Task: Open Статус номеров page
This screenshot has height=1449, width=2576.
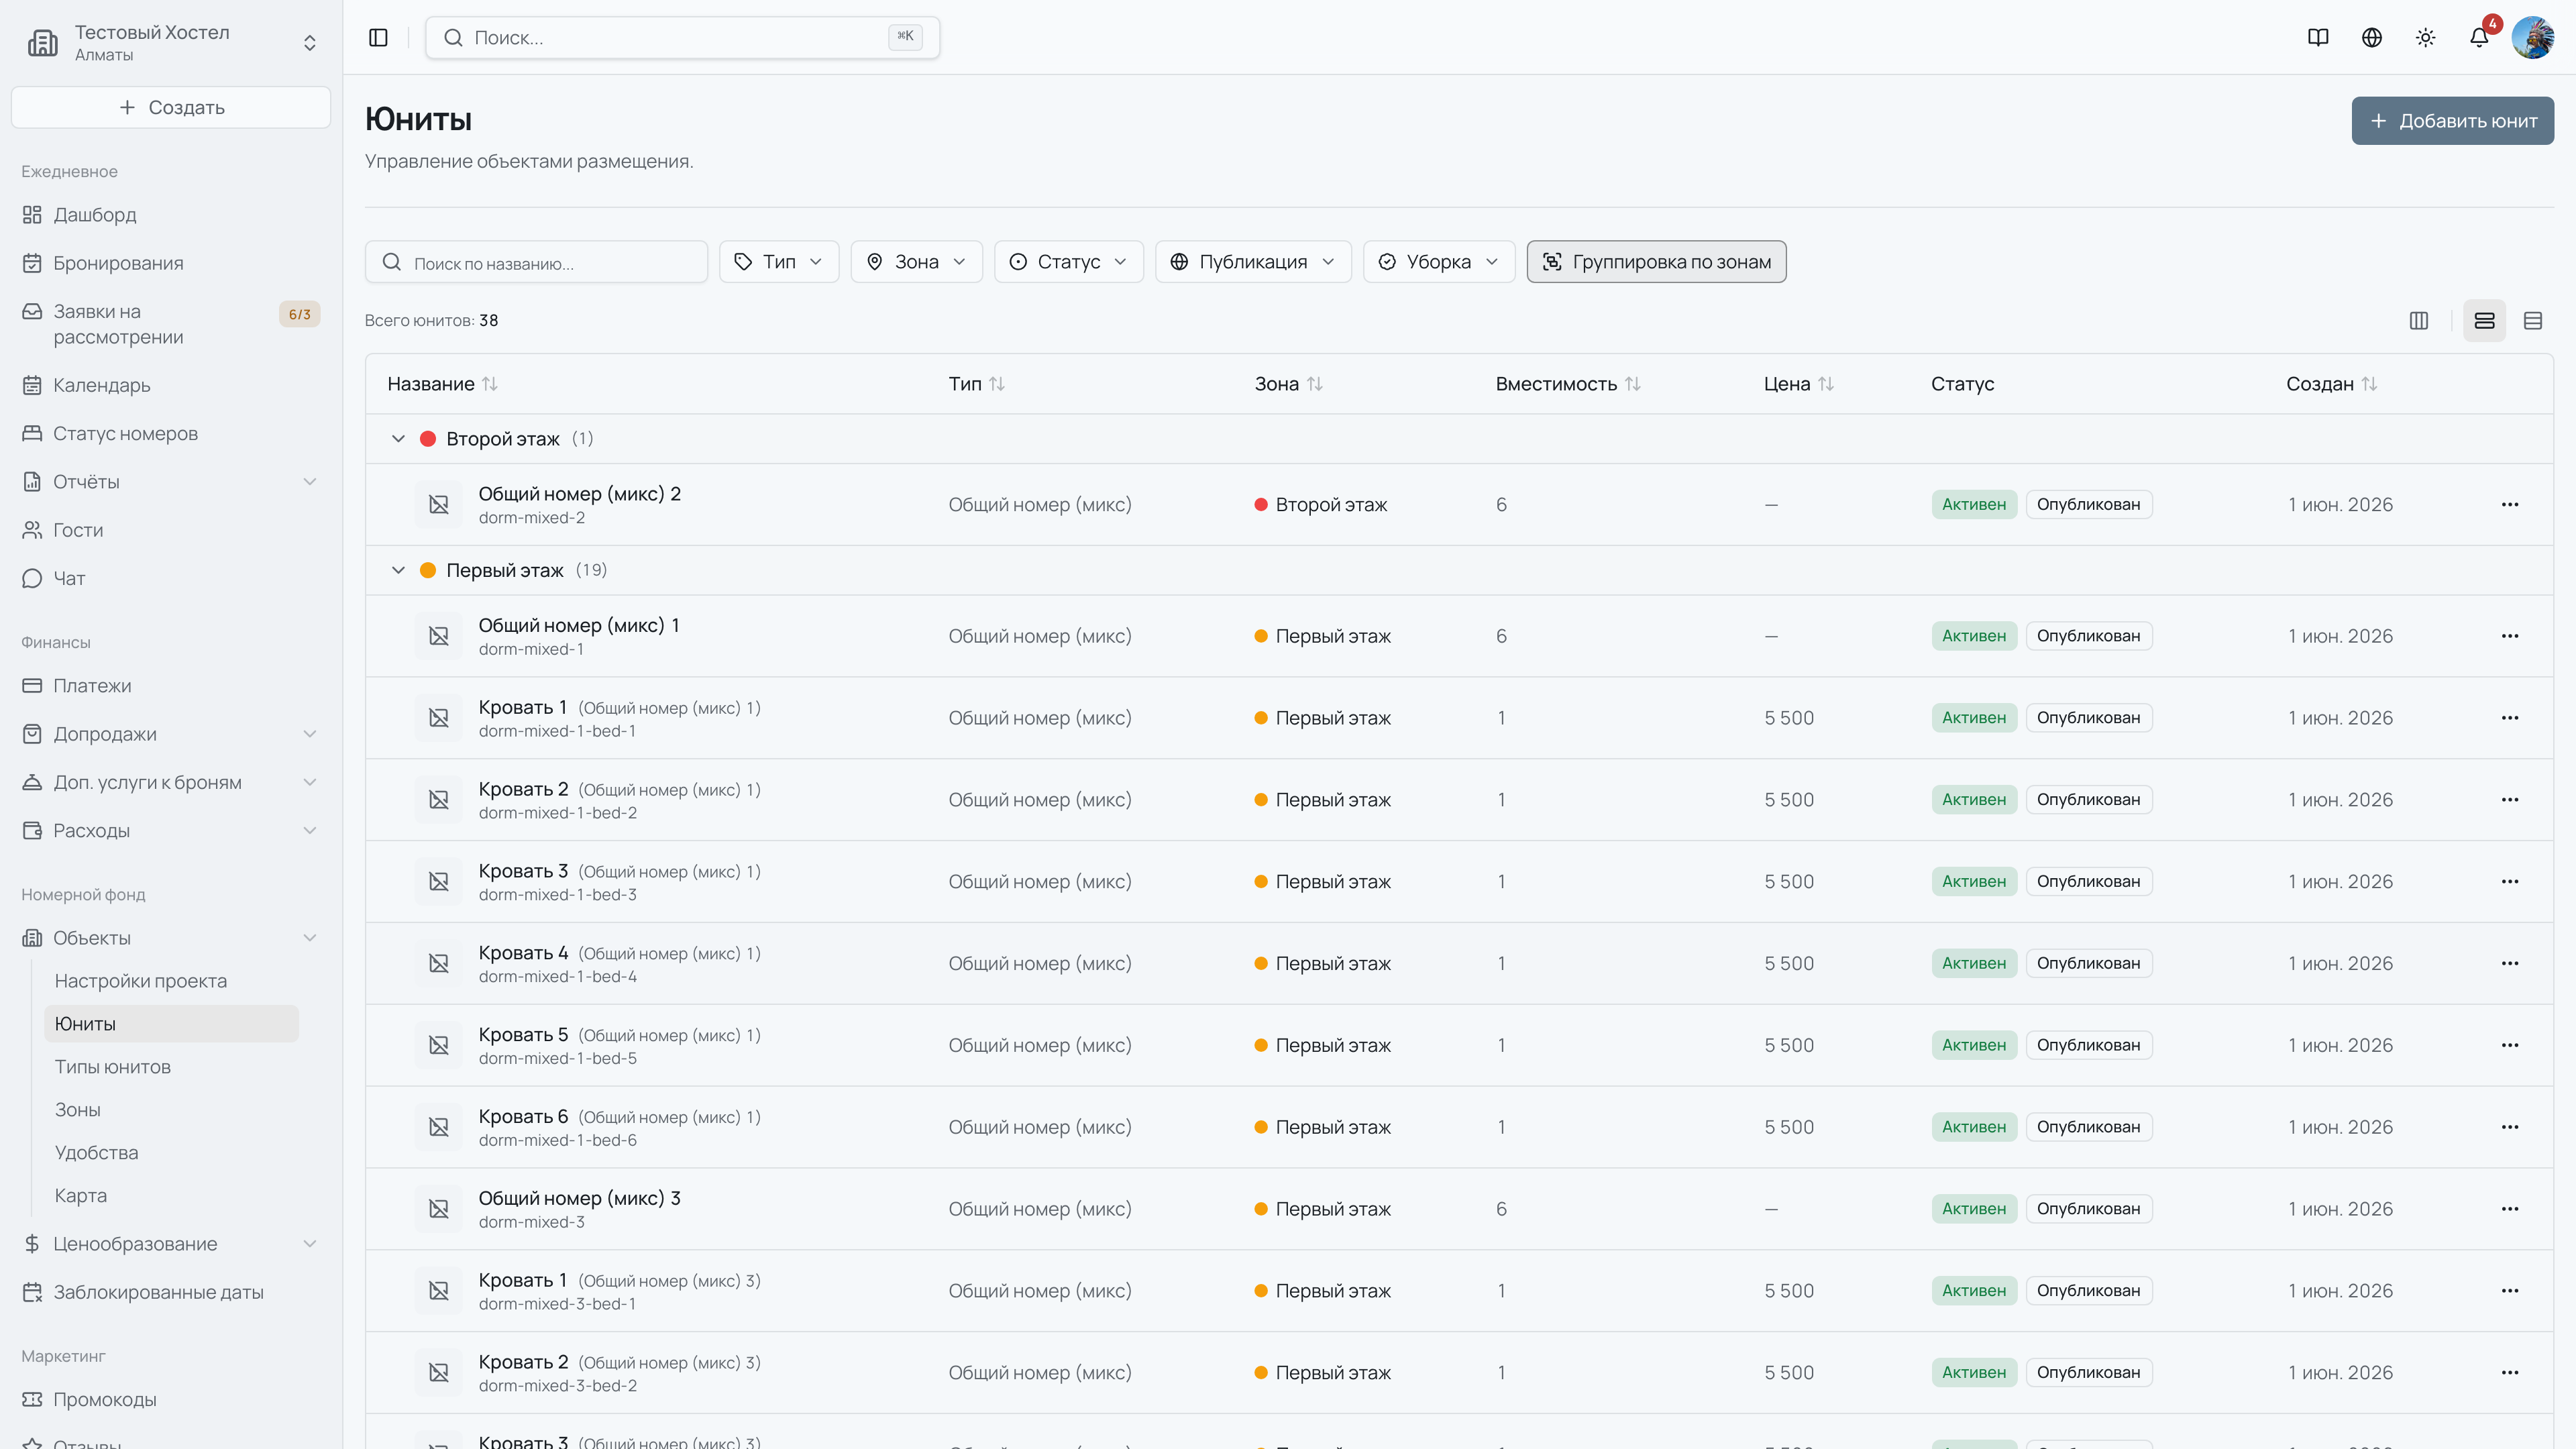Action: pyautogui.click(x=171, y=433)
